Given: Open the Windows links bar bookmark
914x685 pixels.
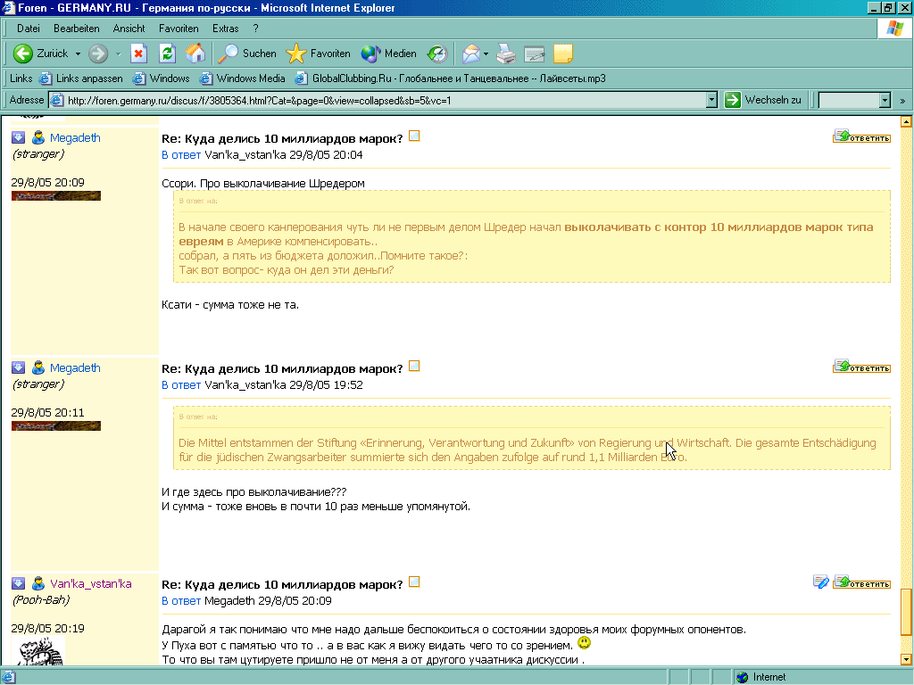Looking at the screenshot, I should 161,78.
